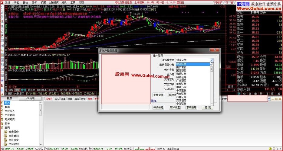Select 国信证券 in the broker list

click(x=181, y=71)
